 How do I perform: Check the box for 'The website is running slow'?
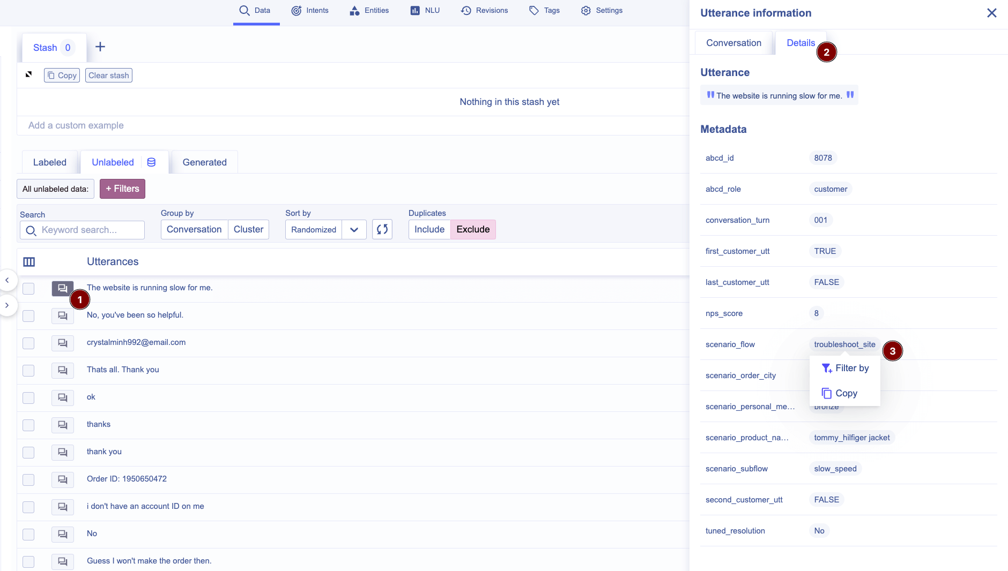point(28,289)
